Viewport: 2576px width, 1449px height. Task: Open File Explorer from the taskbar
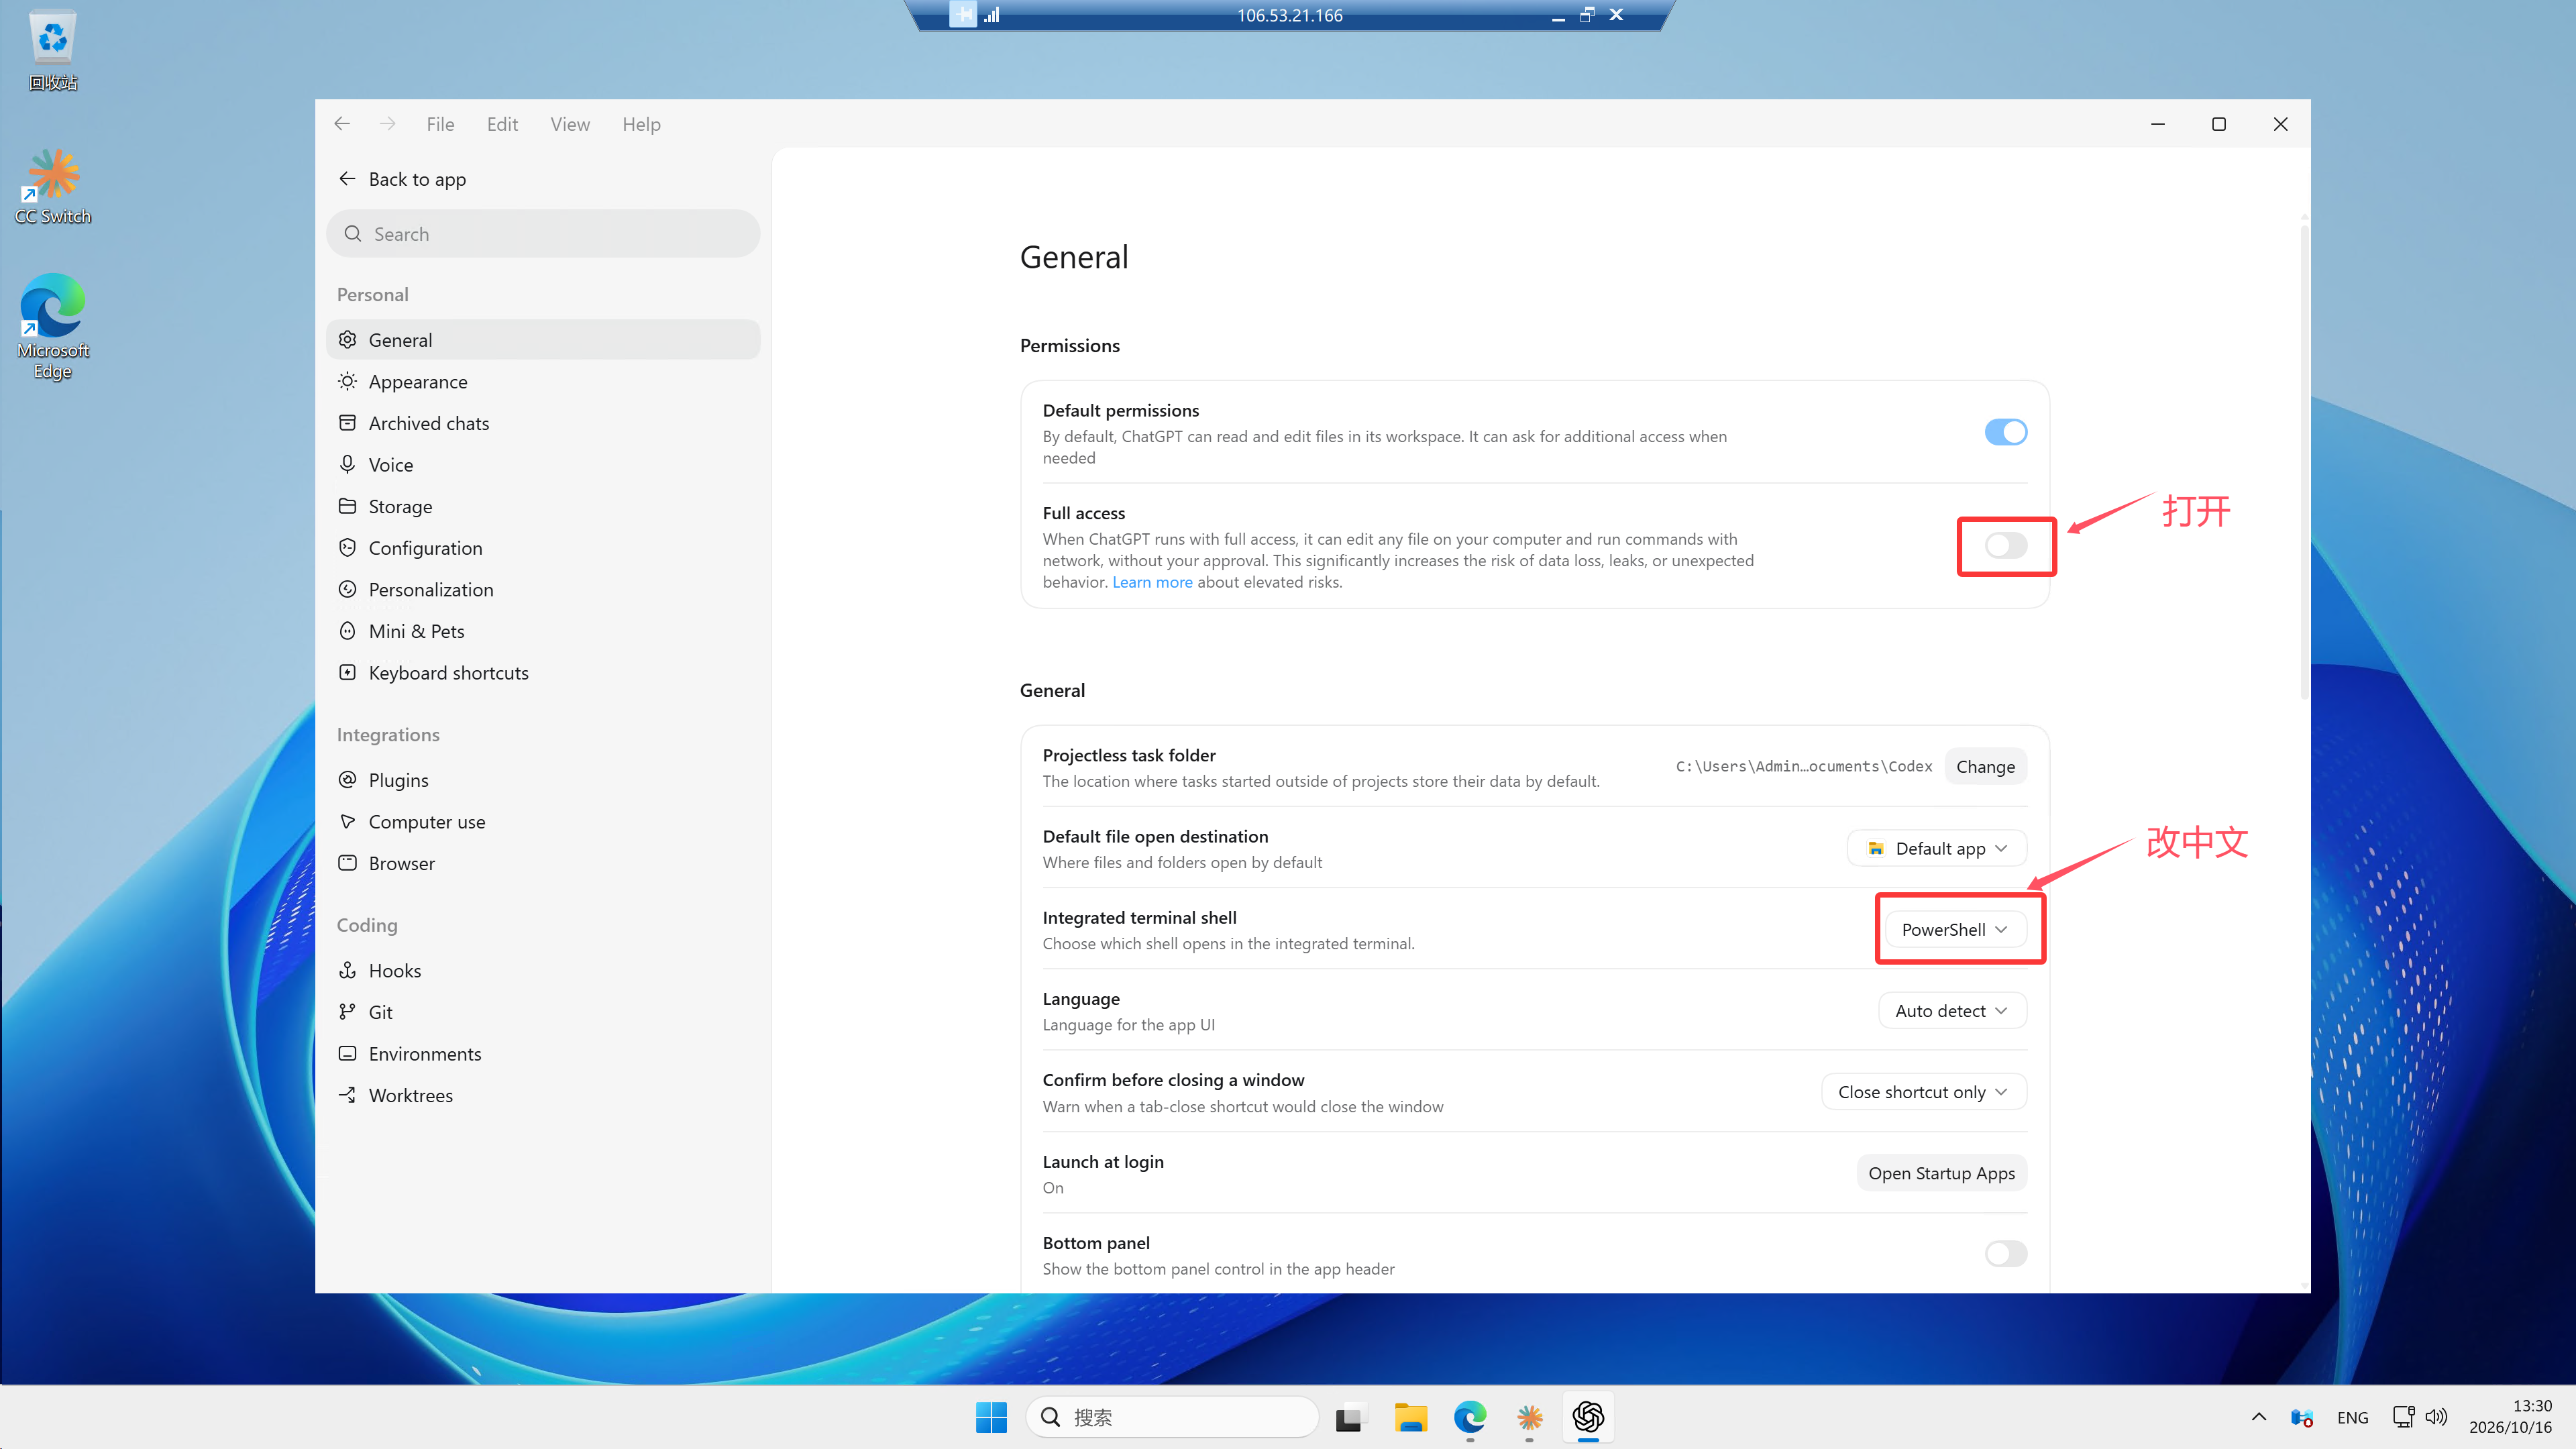1411,1417
